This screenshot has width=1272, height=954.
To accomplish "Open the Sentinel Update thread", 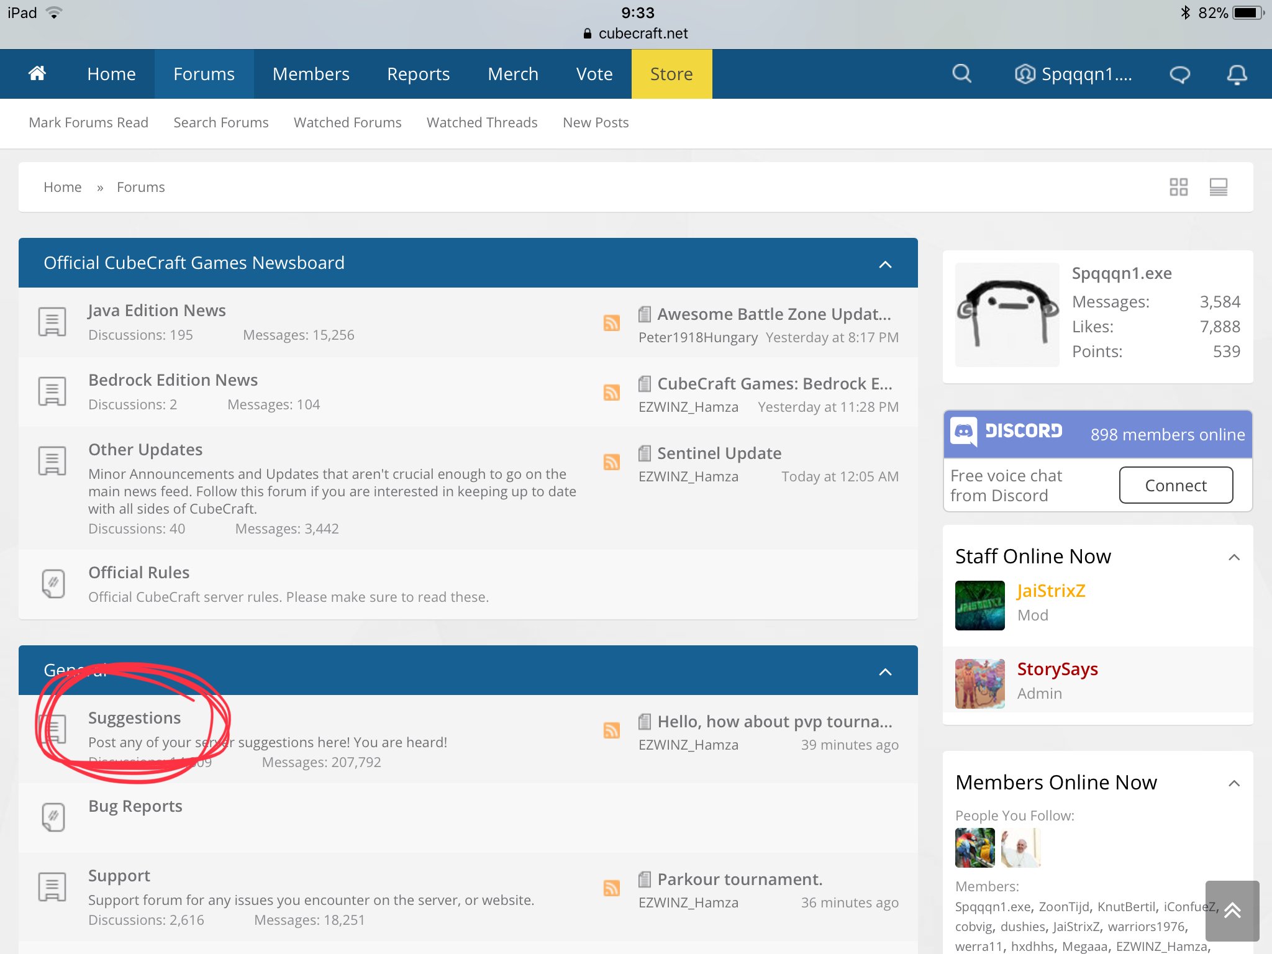I will [719, 453].
